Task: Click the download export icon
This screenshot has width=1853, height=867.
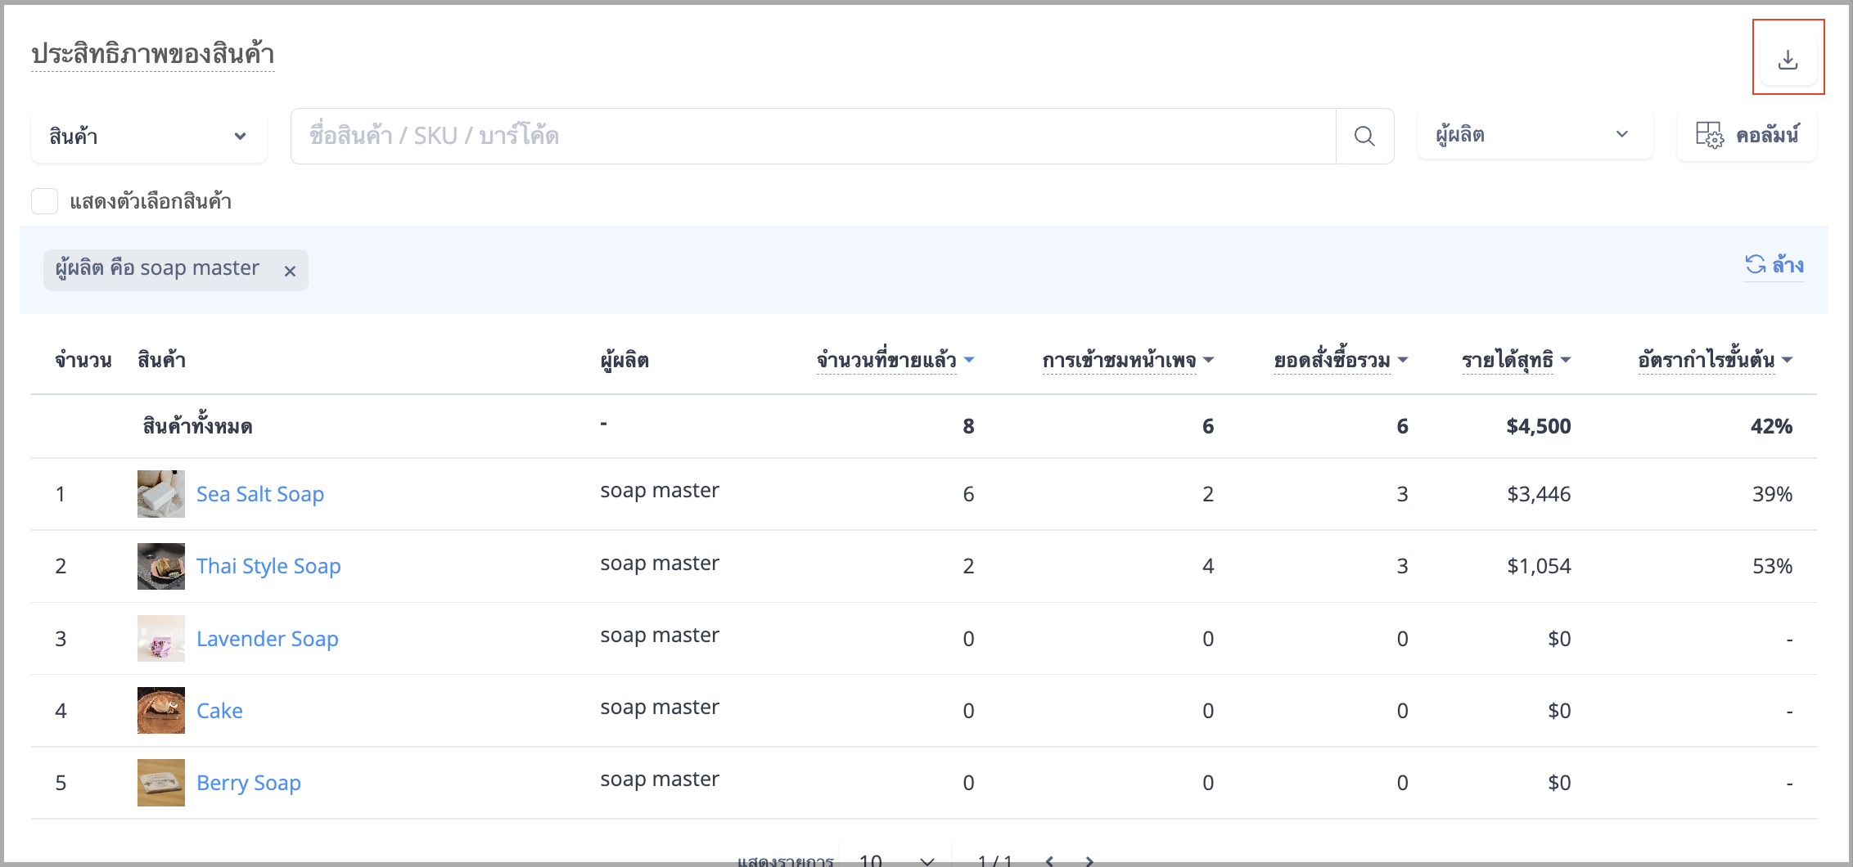Action: coord(1788,58)
